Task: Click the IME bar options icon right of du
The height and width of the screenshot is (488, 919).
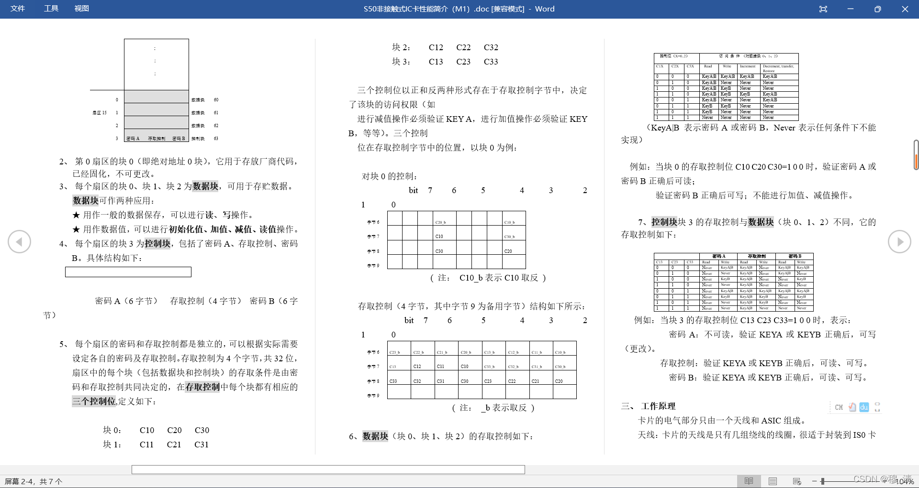Action: 877,407
